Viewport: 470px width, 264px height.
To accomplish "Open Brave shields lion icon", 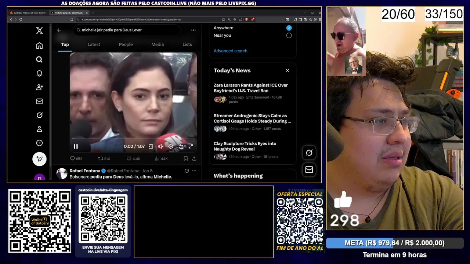I will pos(246,19).
